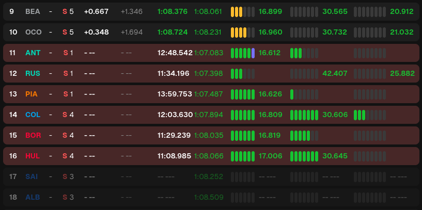This screenshot has height=210, width=422.
Task: Click BEA's last lap 1:08.376
Action: 173,11
